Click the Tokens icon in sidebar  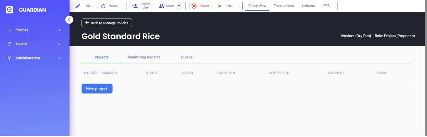[x=9, y=44]
